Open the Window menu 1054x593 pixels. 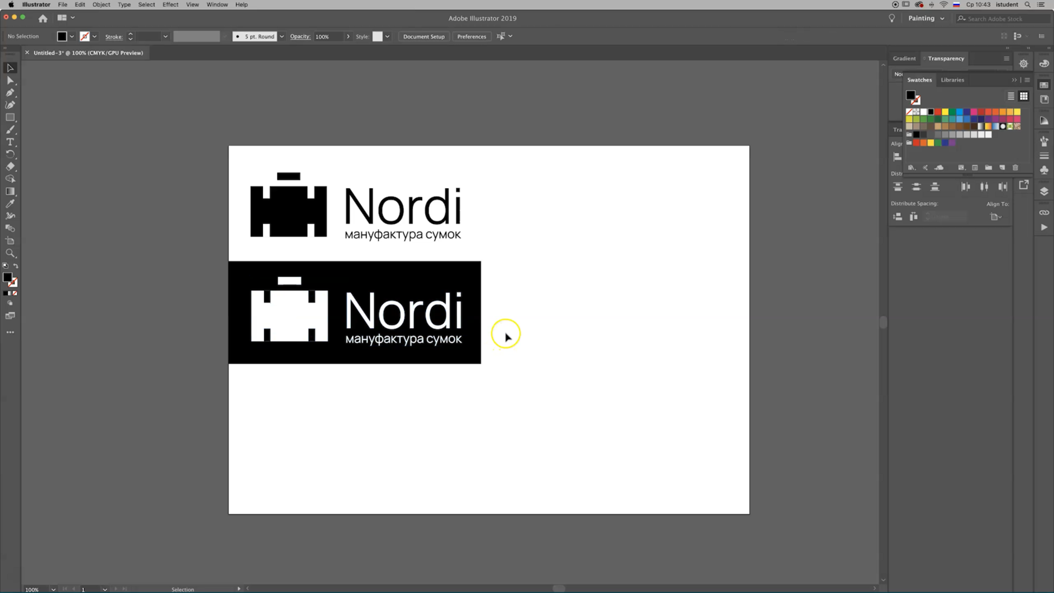coord(217,4)
